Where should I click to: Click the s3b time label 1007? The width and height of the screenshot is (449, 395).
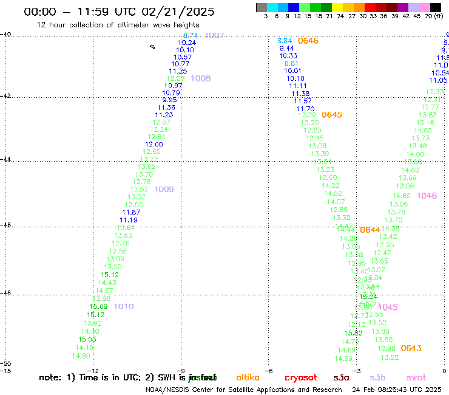pos(214,36)
